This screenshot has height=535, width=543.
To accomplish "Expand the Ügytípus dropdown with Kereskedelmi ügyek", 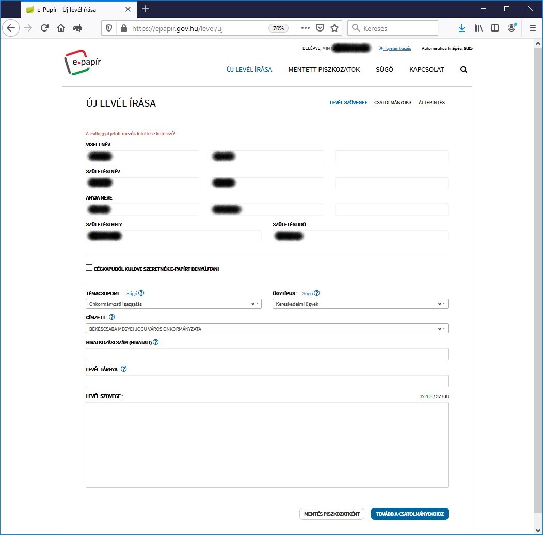I will pyautogui.click(x=444, y=304).
